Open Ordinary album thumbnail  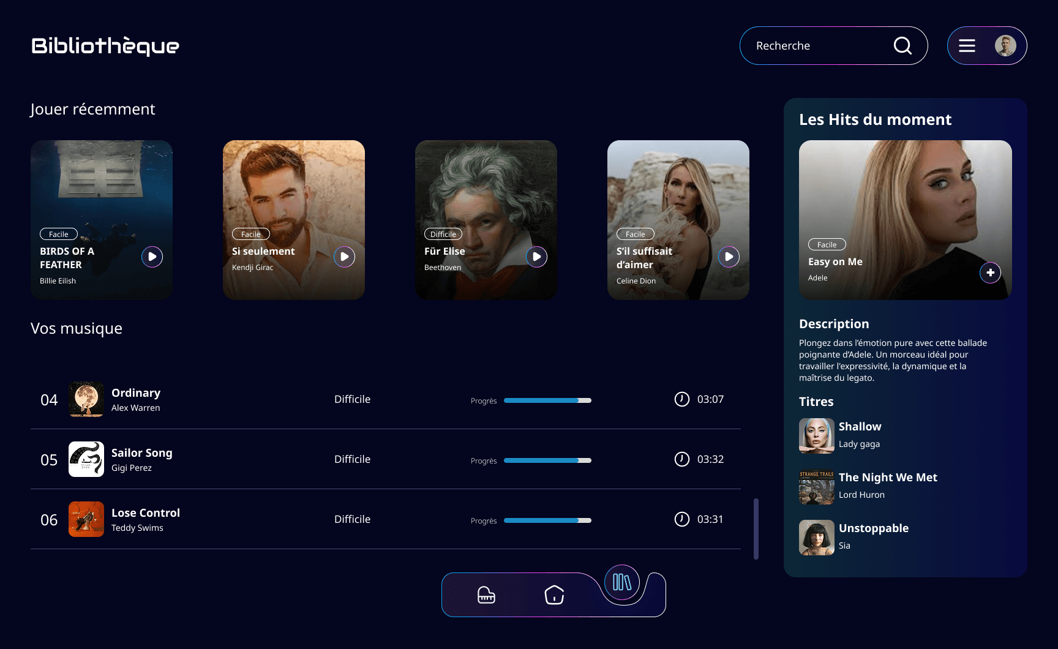86,399
